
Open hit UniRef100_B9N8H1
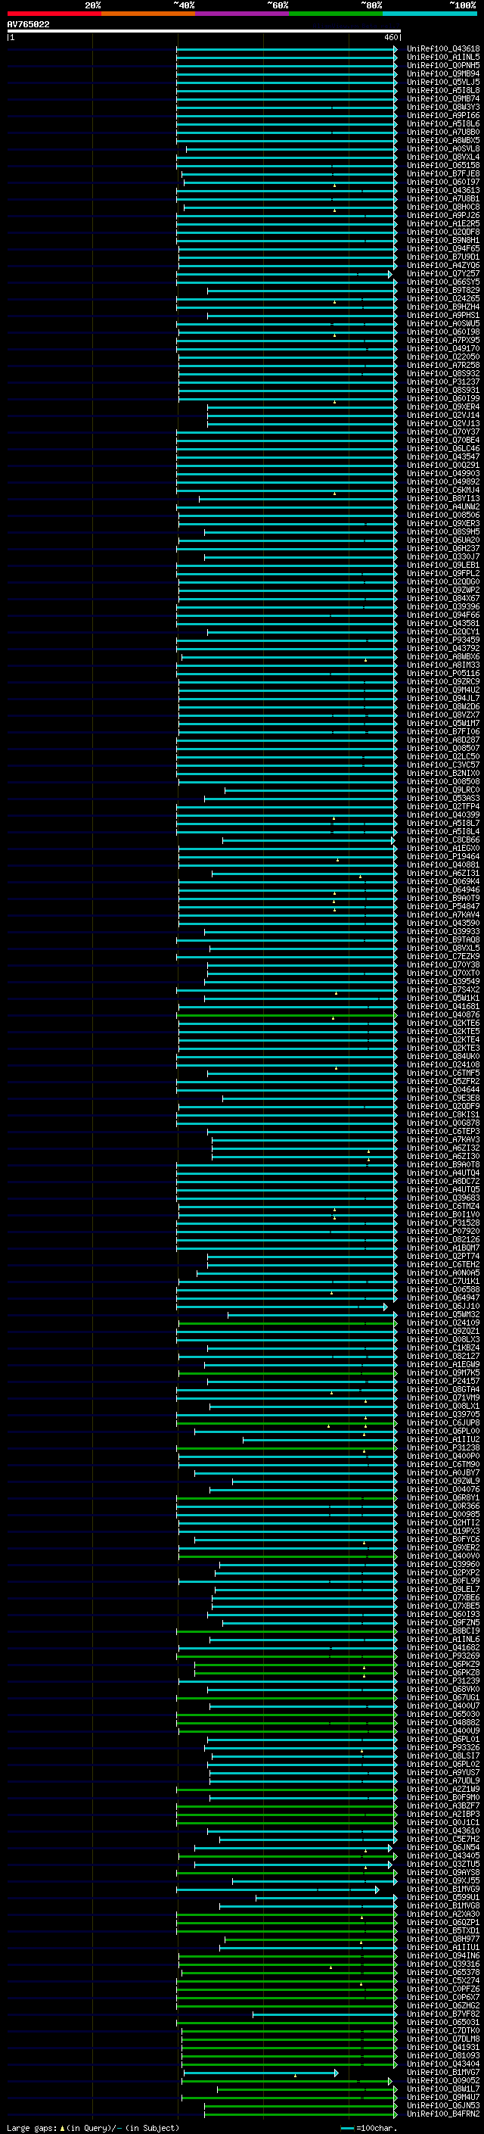[x=443, y=240]
